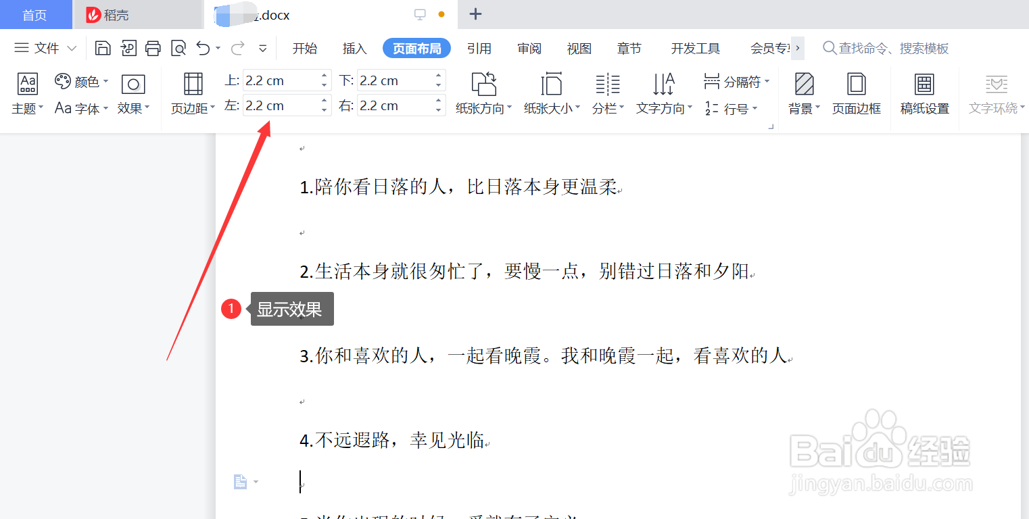Click the 文字环绕 text wrap icon
Screen dimensions: 1029x519
(x=997, y=94)
